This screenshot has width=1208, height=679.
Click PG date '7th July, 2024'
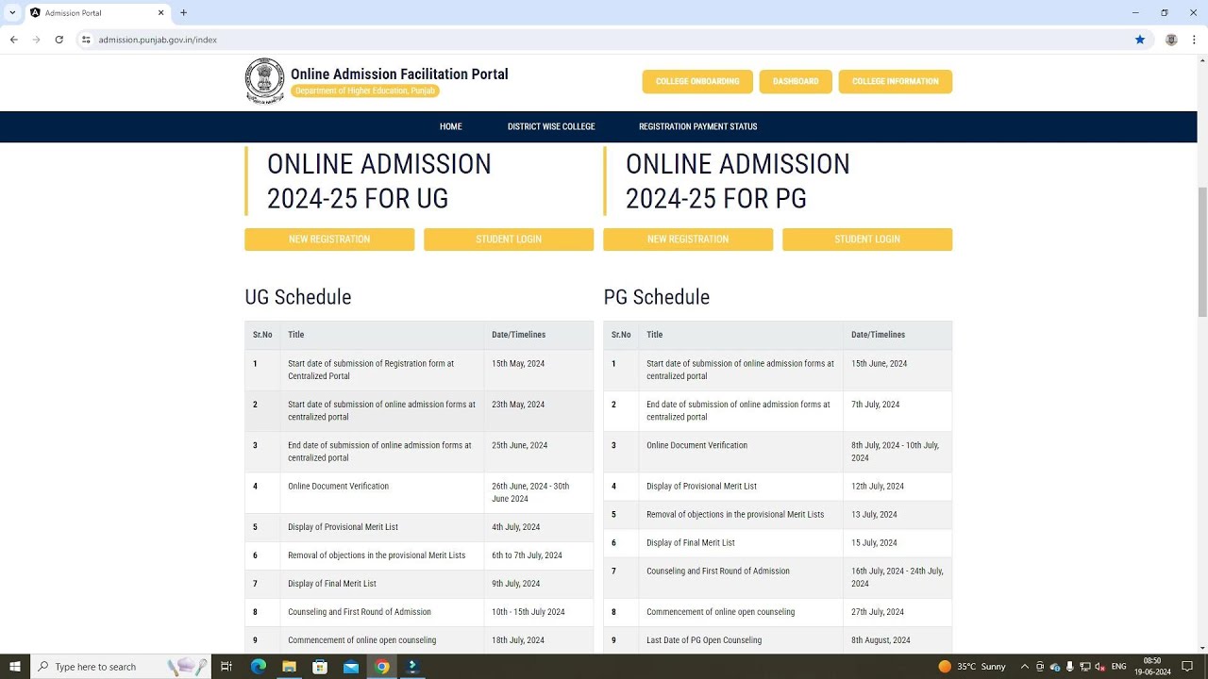[x=876, y=405]
